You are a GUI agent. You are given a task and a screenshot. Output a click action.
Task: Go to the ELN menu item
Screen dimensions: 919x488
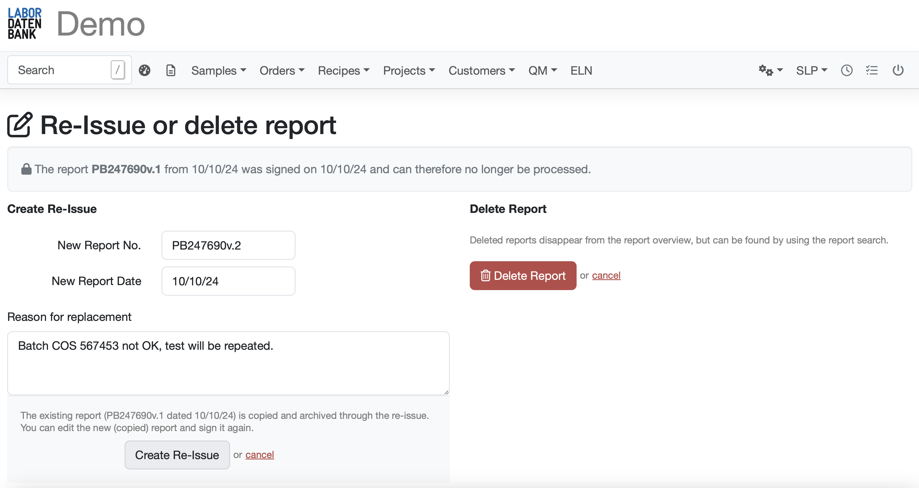(x=581, y=71)
